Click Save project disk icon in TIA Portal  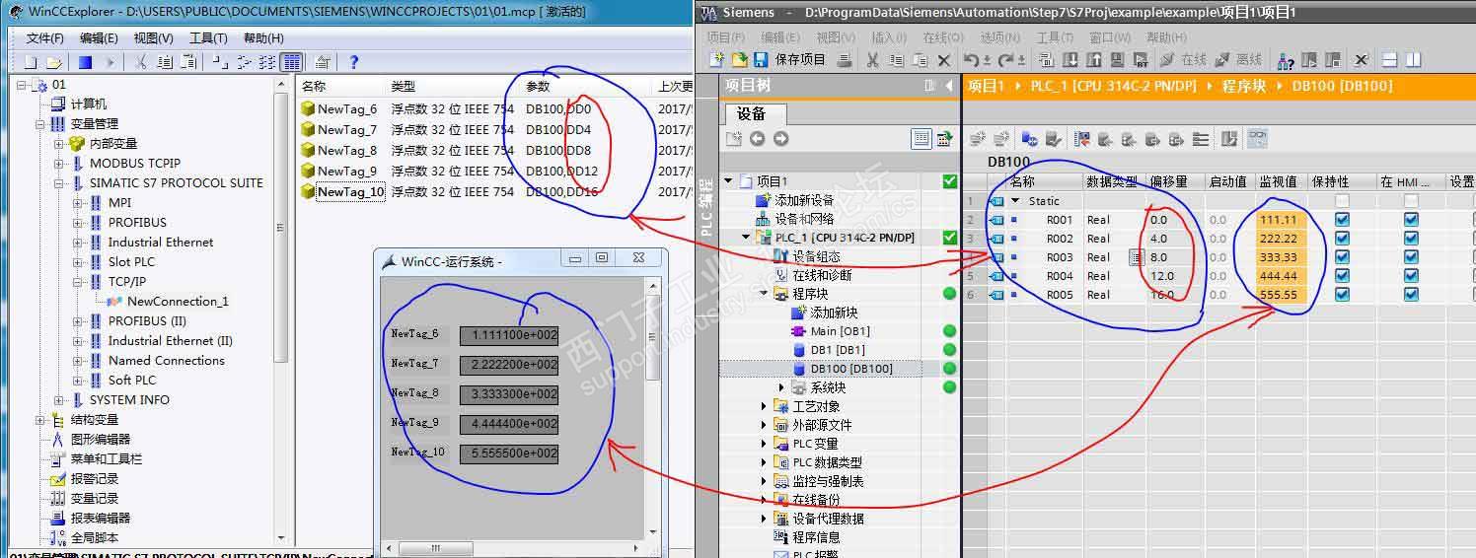point(761,60)
